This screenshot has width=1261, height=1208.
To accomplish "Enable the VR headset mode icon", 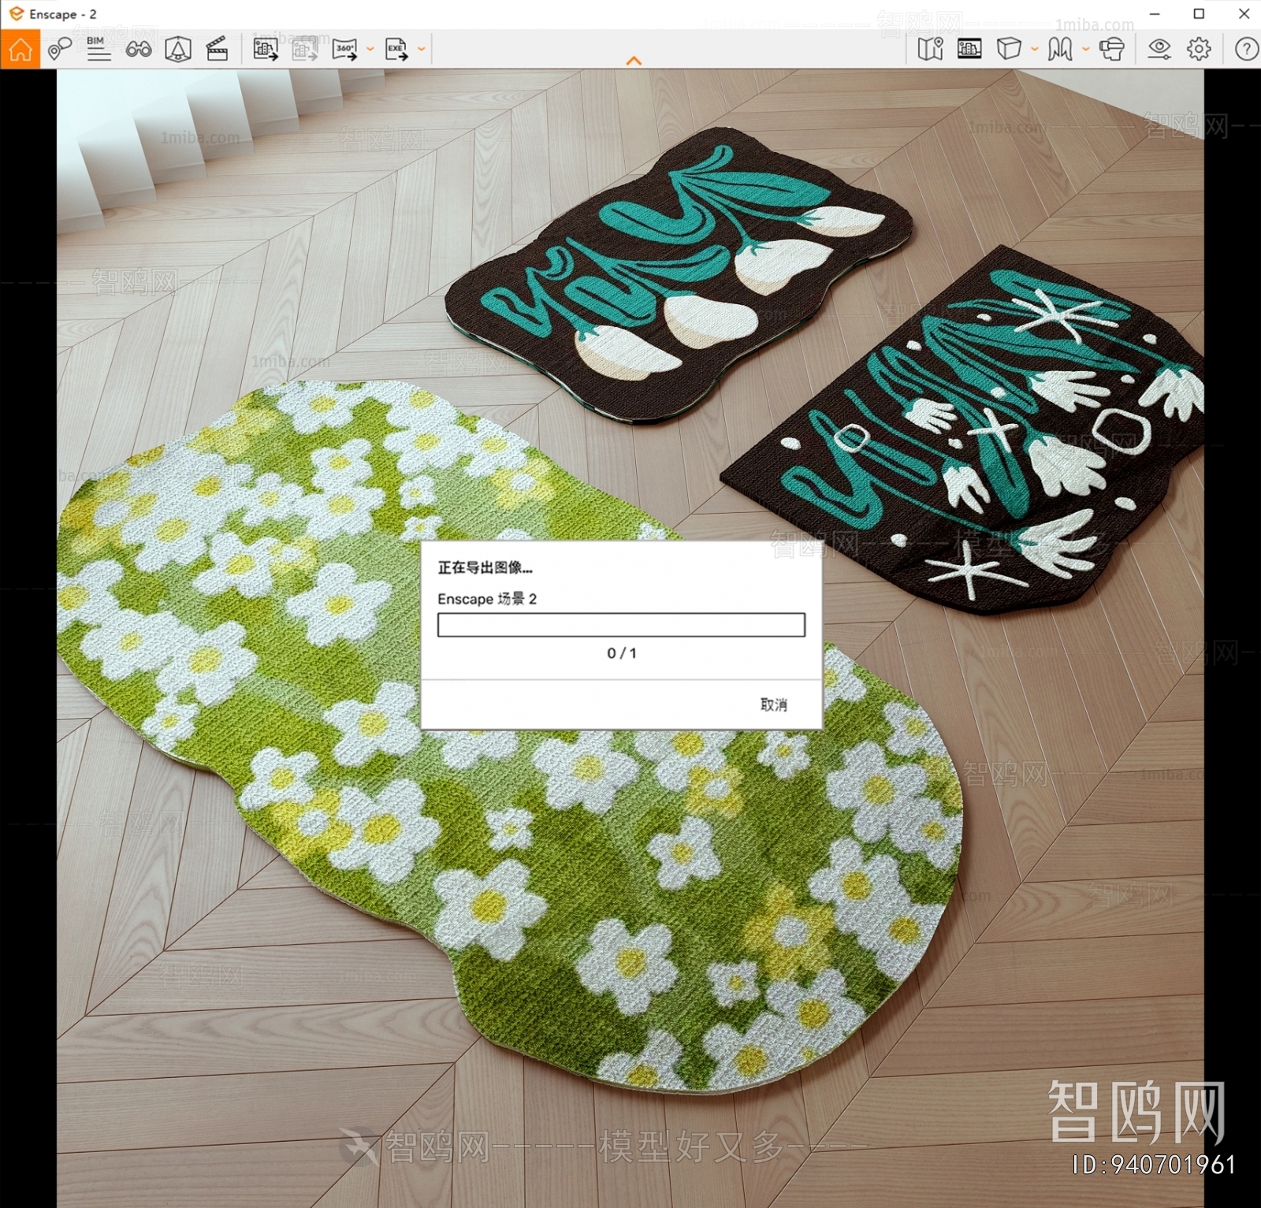I will (1111, 49).
